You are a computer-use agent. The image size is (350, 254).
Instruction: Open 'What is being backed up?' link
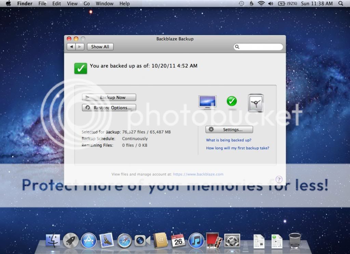[x=229, y=140]
